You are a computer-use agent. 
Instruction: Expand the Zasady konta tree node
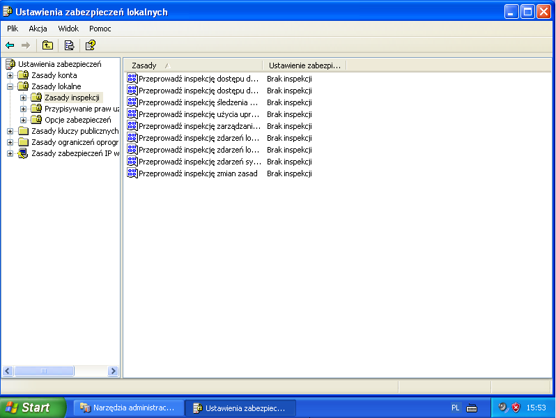10,75
